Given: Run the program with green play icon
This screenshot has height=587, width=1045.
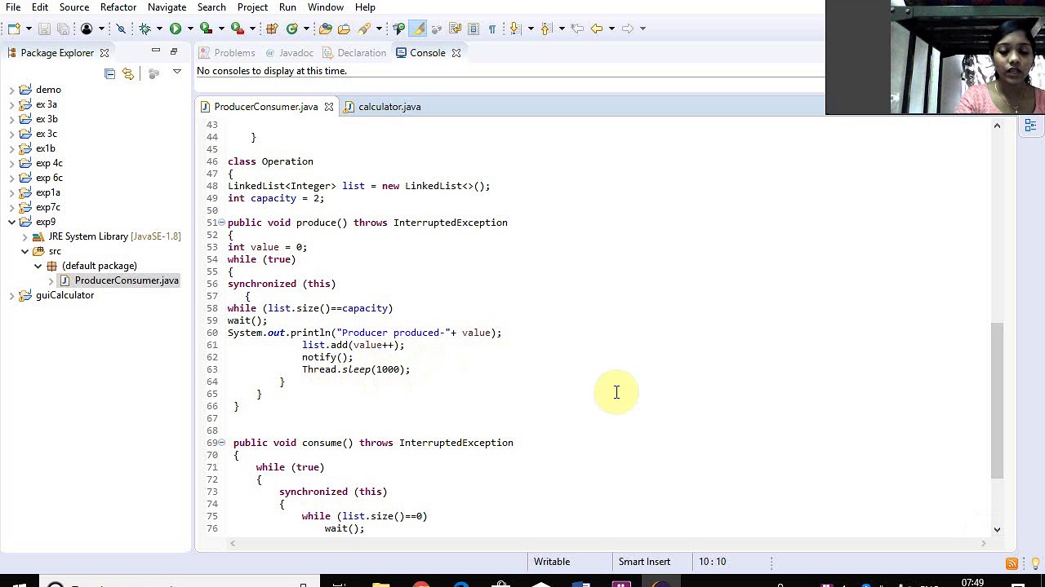Looking at the screenshot, I should point(176,29).
